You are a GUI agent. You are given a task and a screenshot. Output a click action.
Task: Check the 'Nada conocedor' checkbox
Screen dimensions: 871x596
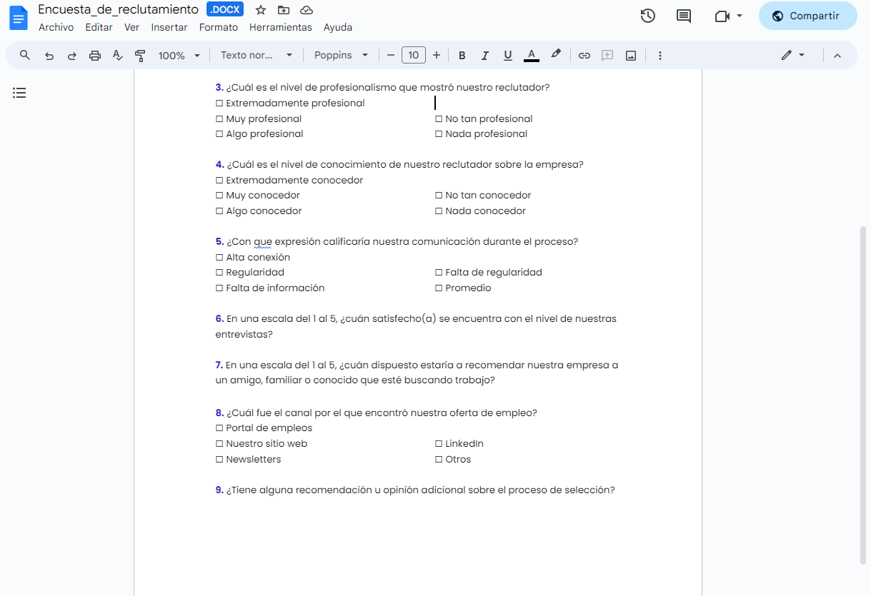click(439, 211)
